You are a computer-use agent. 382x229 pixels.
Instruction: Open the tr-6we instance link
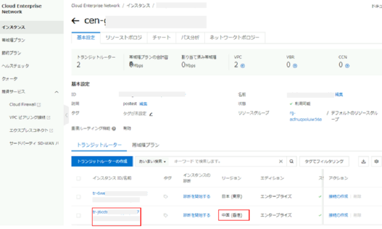point(99,193)
